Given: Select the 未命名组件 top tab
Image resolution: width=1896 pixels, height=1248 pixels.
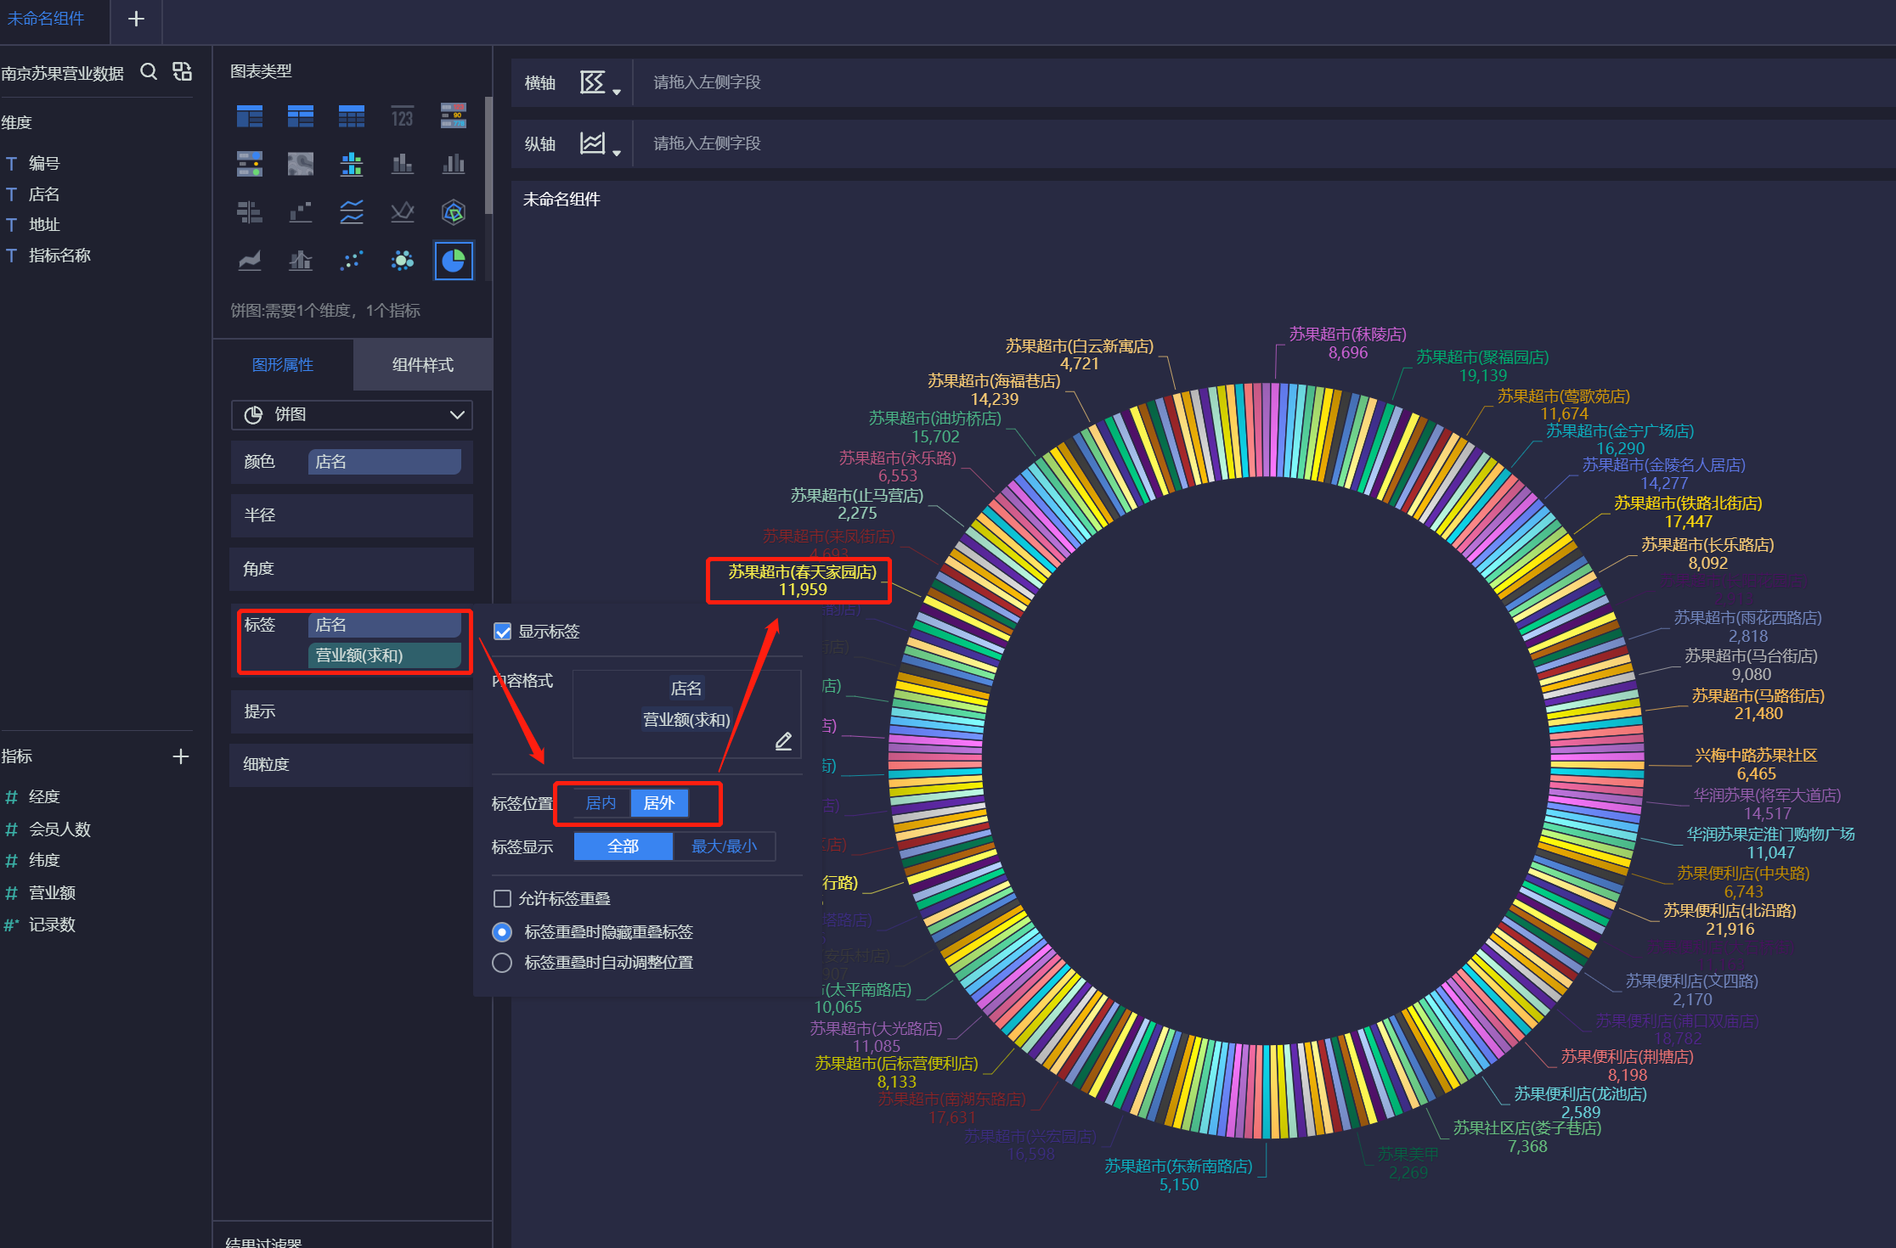Looking at the screenshot, I should click(x=46, y=19).
